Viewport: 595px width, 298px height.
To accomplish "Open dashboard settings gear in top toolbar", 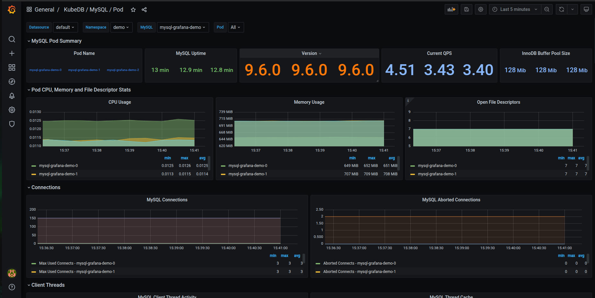I will 481,9.
